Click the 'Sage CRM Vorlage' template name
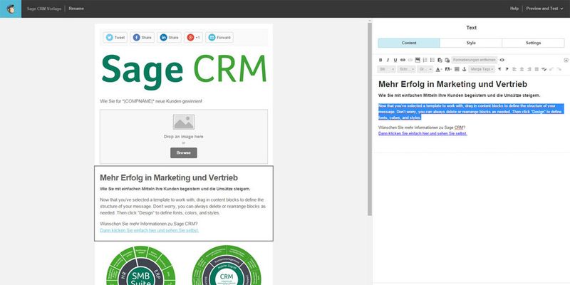 [x=44, y=9]
